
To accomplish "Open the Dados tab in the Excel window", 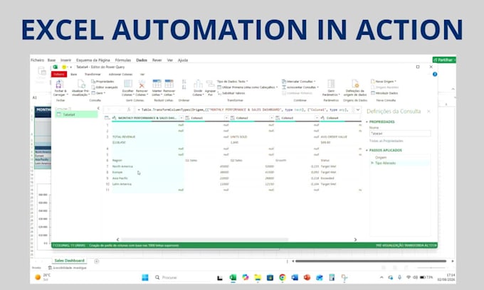I will [142, 60].
